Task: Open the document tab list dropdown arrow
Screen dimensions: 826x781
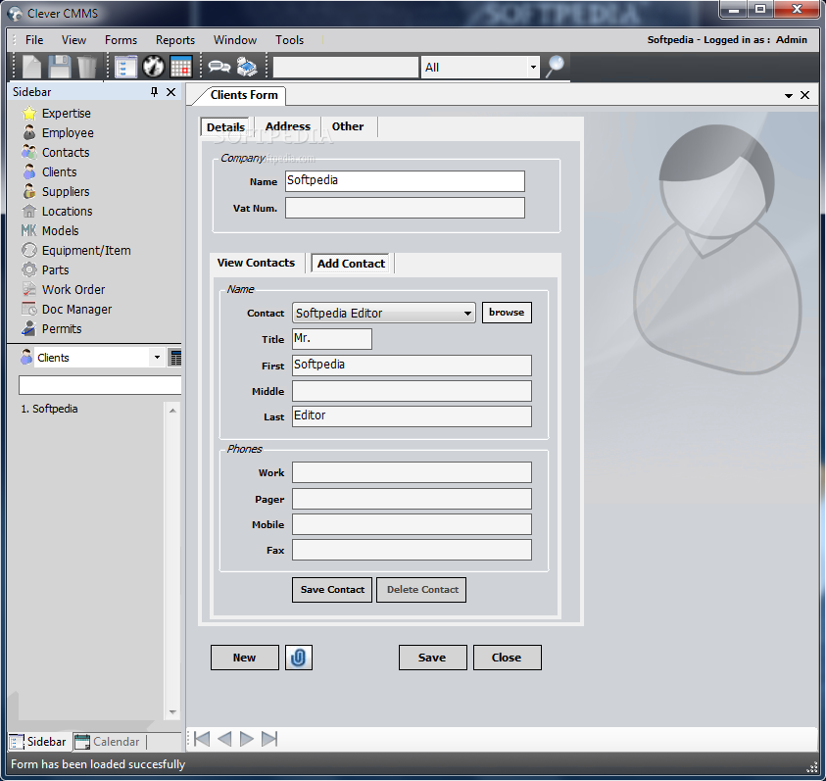Action: 789,95
